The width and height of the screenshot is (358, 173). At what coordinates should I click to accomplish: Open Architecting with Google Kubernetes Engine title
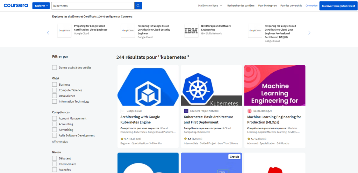click(140, 120)
